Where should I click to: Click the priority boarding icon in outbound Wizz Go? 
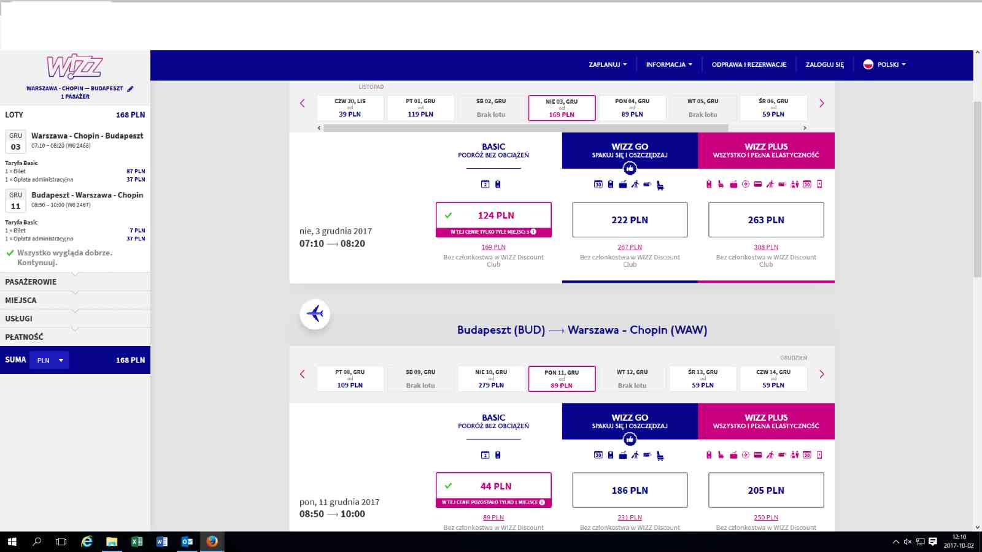point(635,184)
